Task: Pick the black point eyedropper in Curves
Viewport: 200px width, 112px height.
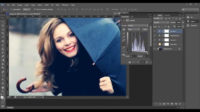Action: [x=124, y=34]
